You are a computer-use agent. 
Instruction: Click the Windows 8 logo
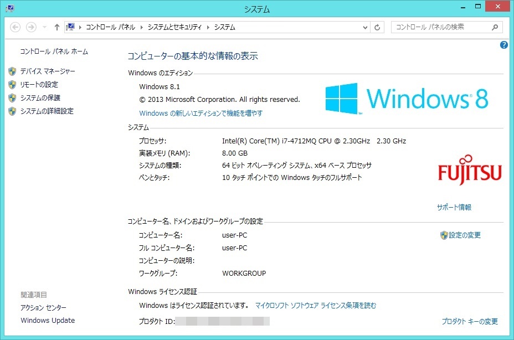(x=407, y=99)
